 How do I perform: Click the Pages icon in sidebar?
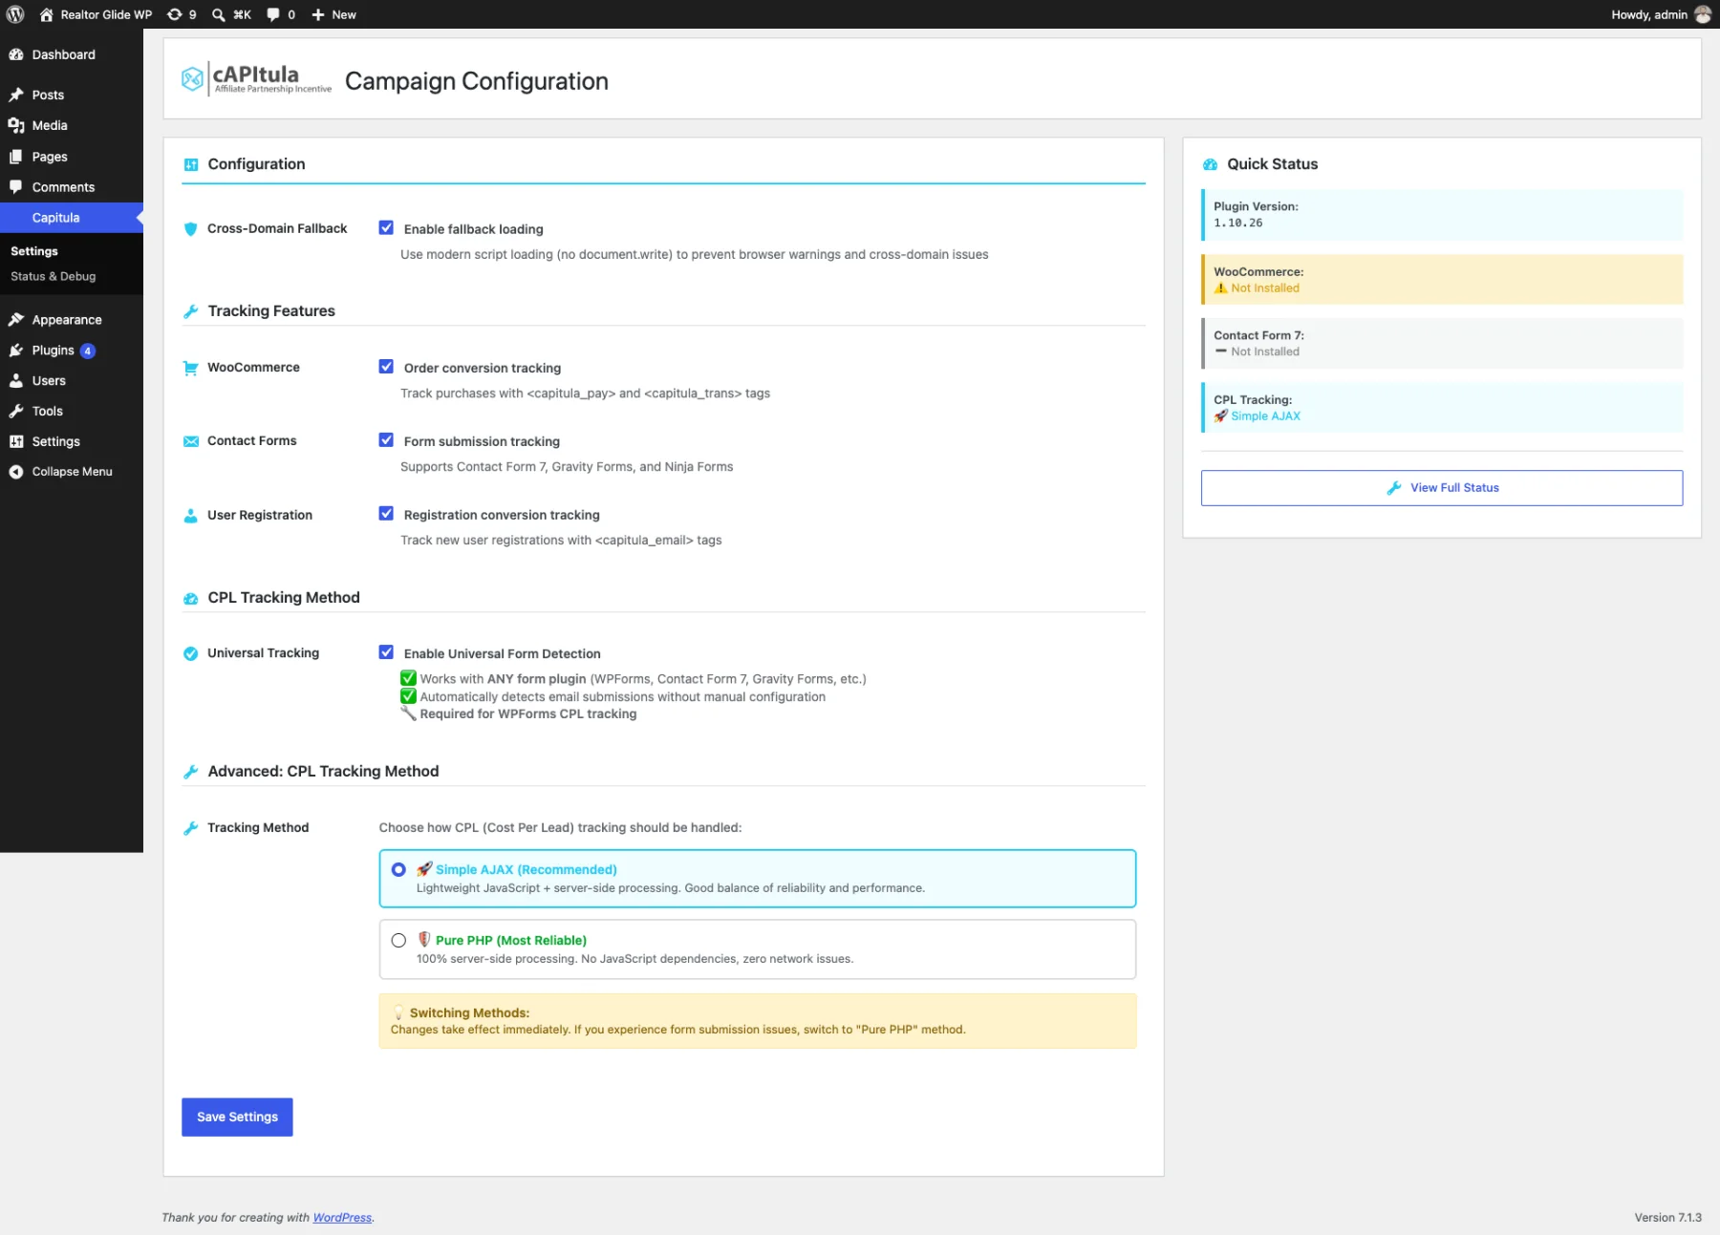click(16, 157)
